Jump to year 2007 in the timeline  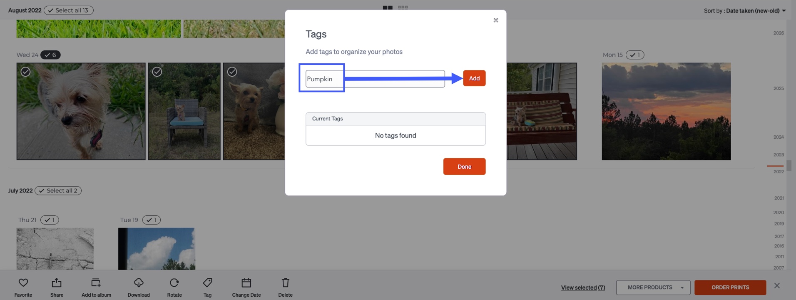(779, 268)
